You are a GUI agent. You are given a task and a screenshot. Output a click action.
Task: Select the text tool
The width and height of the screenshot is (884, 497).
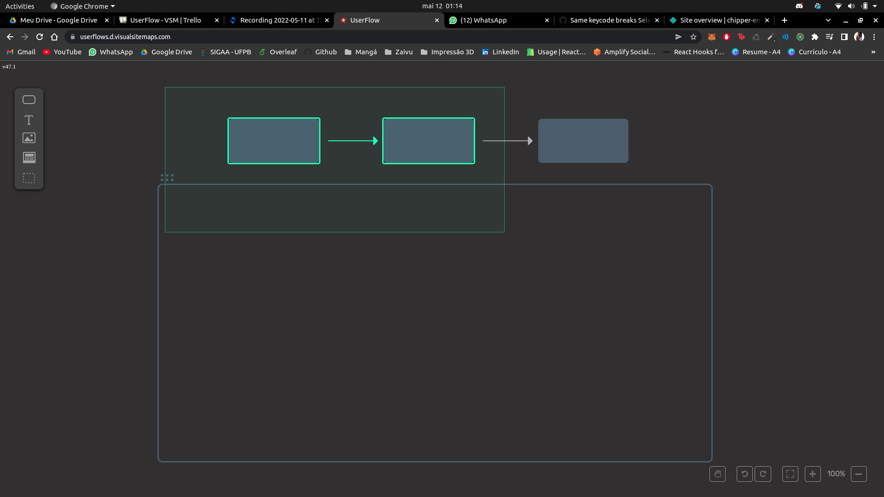[x=29, y=120]
